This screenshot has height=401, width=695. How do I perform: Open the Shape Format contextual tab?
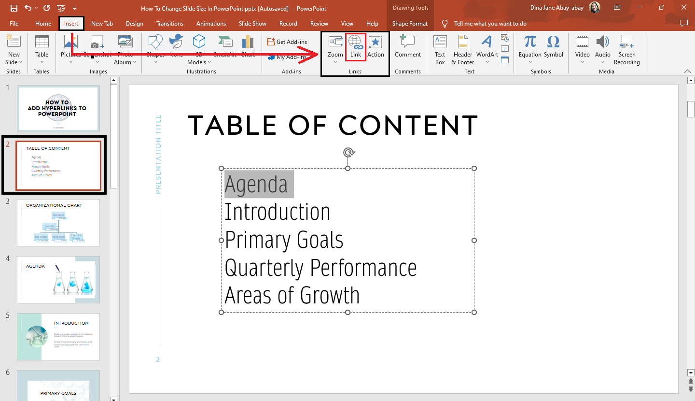[410, 23]
